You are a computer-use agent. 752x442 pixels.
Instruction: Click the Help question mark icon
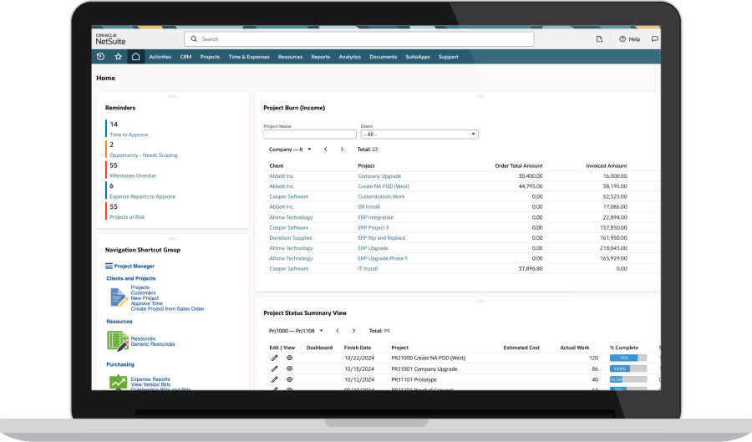click(622, 39)
